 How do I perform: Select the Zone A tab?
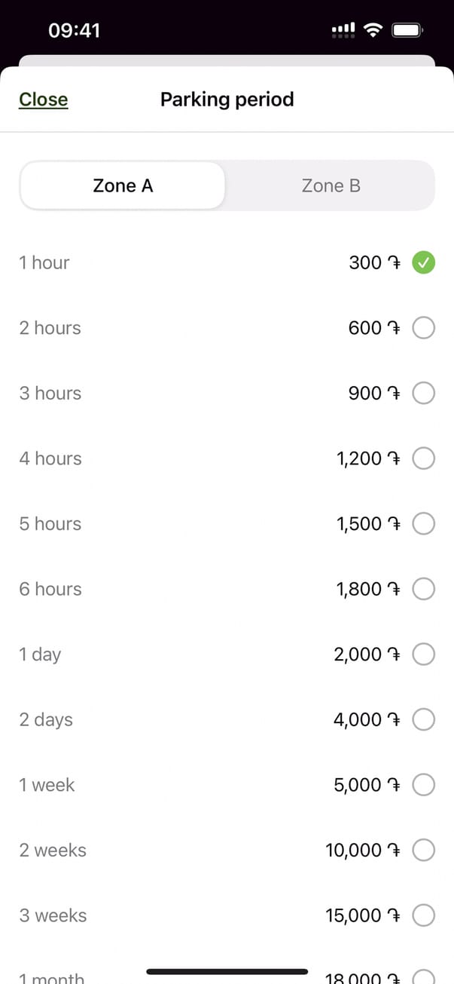pos(123,185)
